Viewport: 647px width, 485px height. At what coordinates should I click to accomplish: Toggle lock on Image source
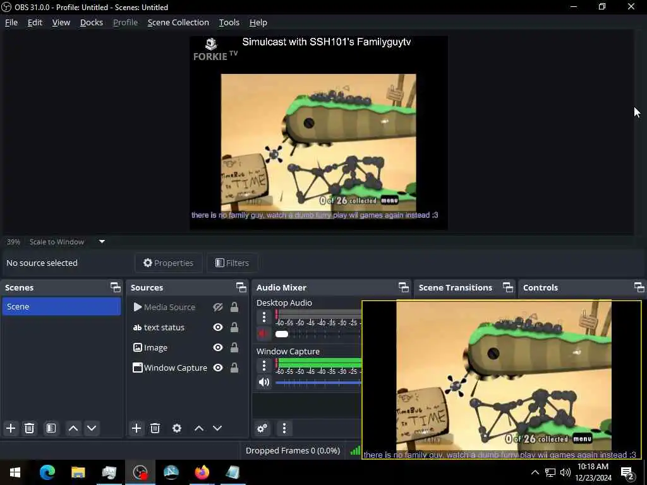234,348
